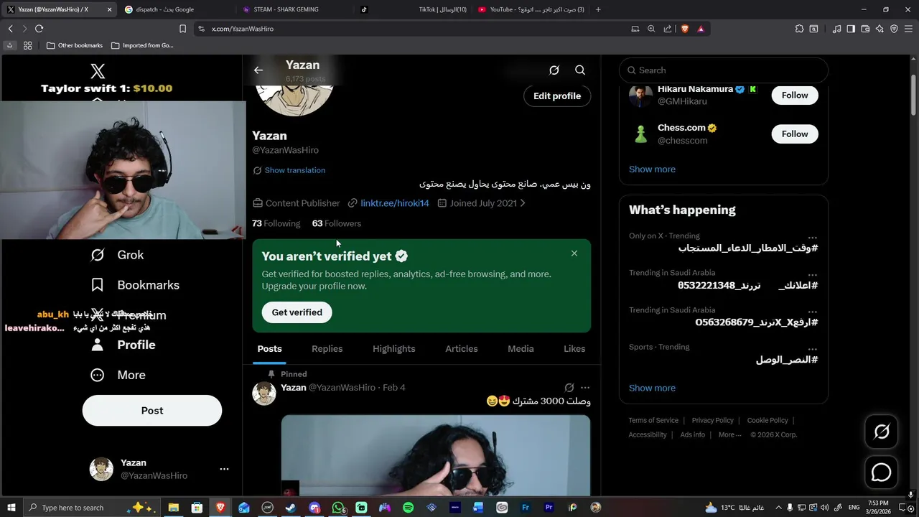Open the browser Extensions puzzle icon
The width and height of the screenshot is (919, 517).
click(799, 29)
